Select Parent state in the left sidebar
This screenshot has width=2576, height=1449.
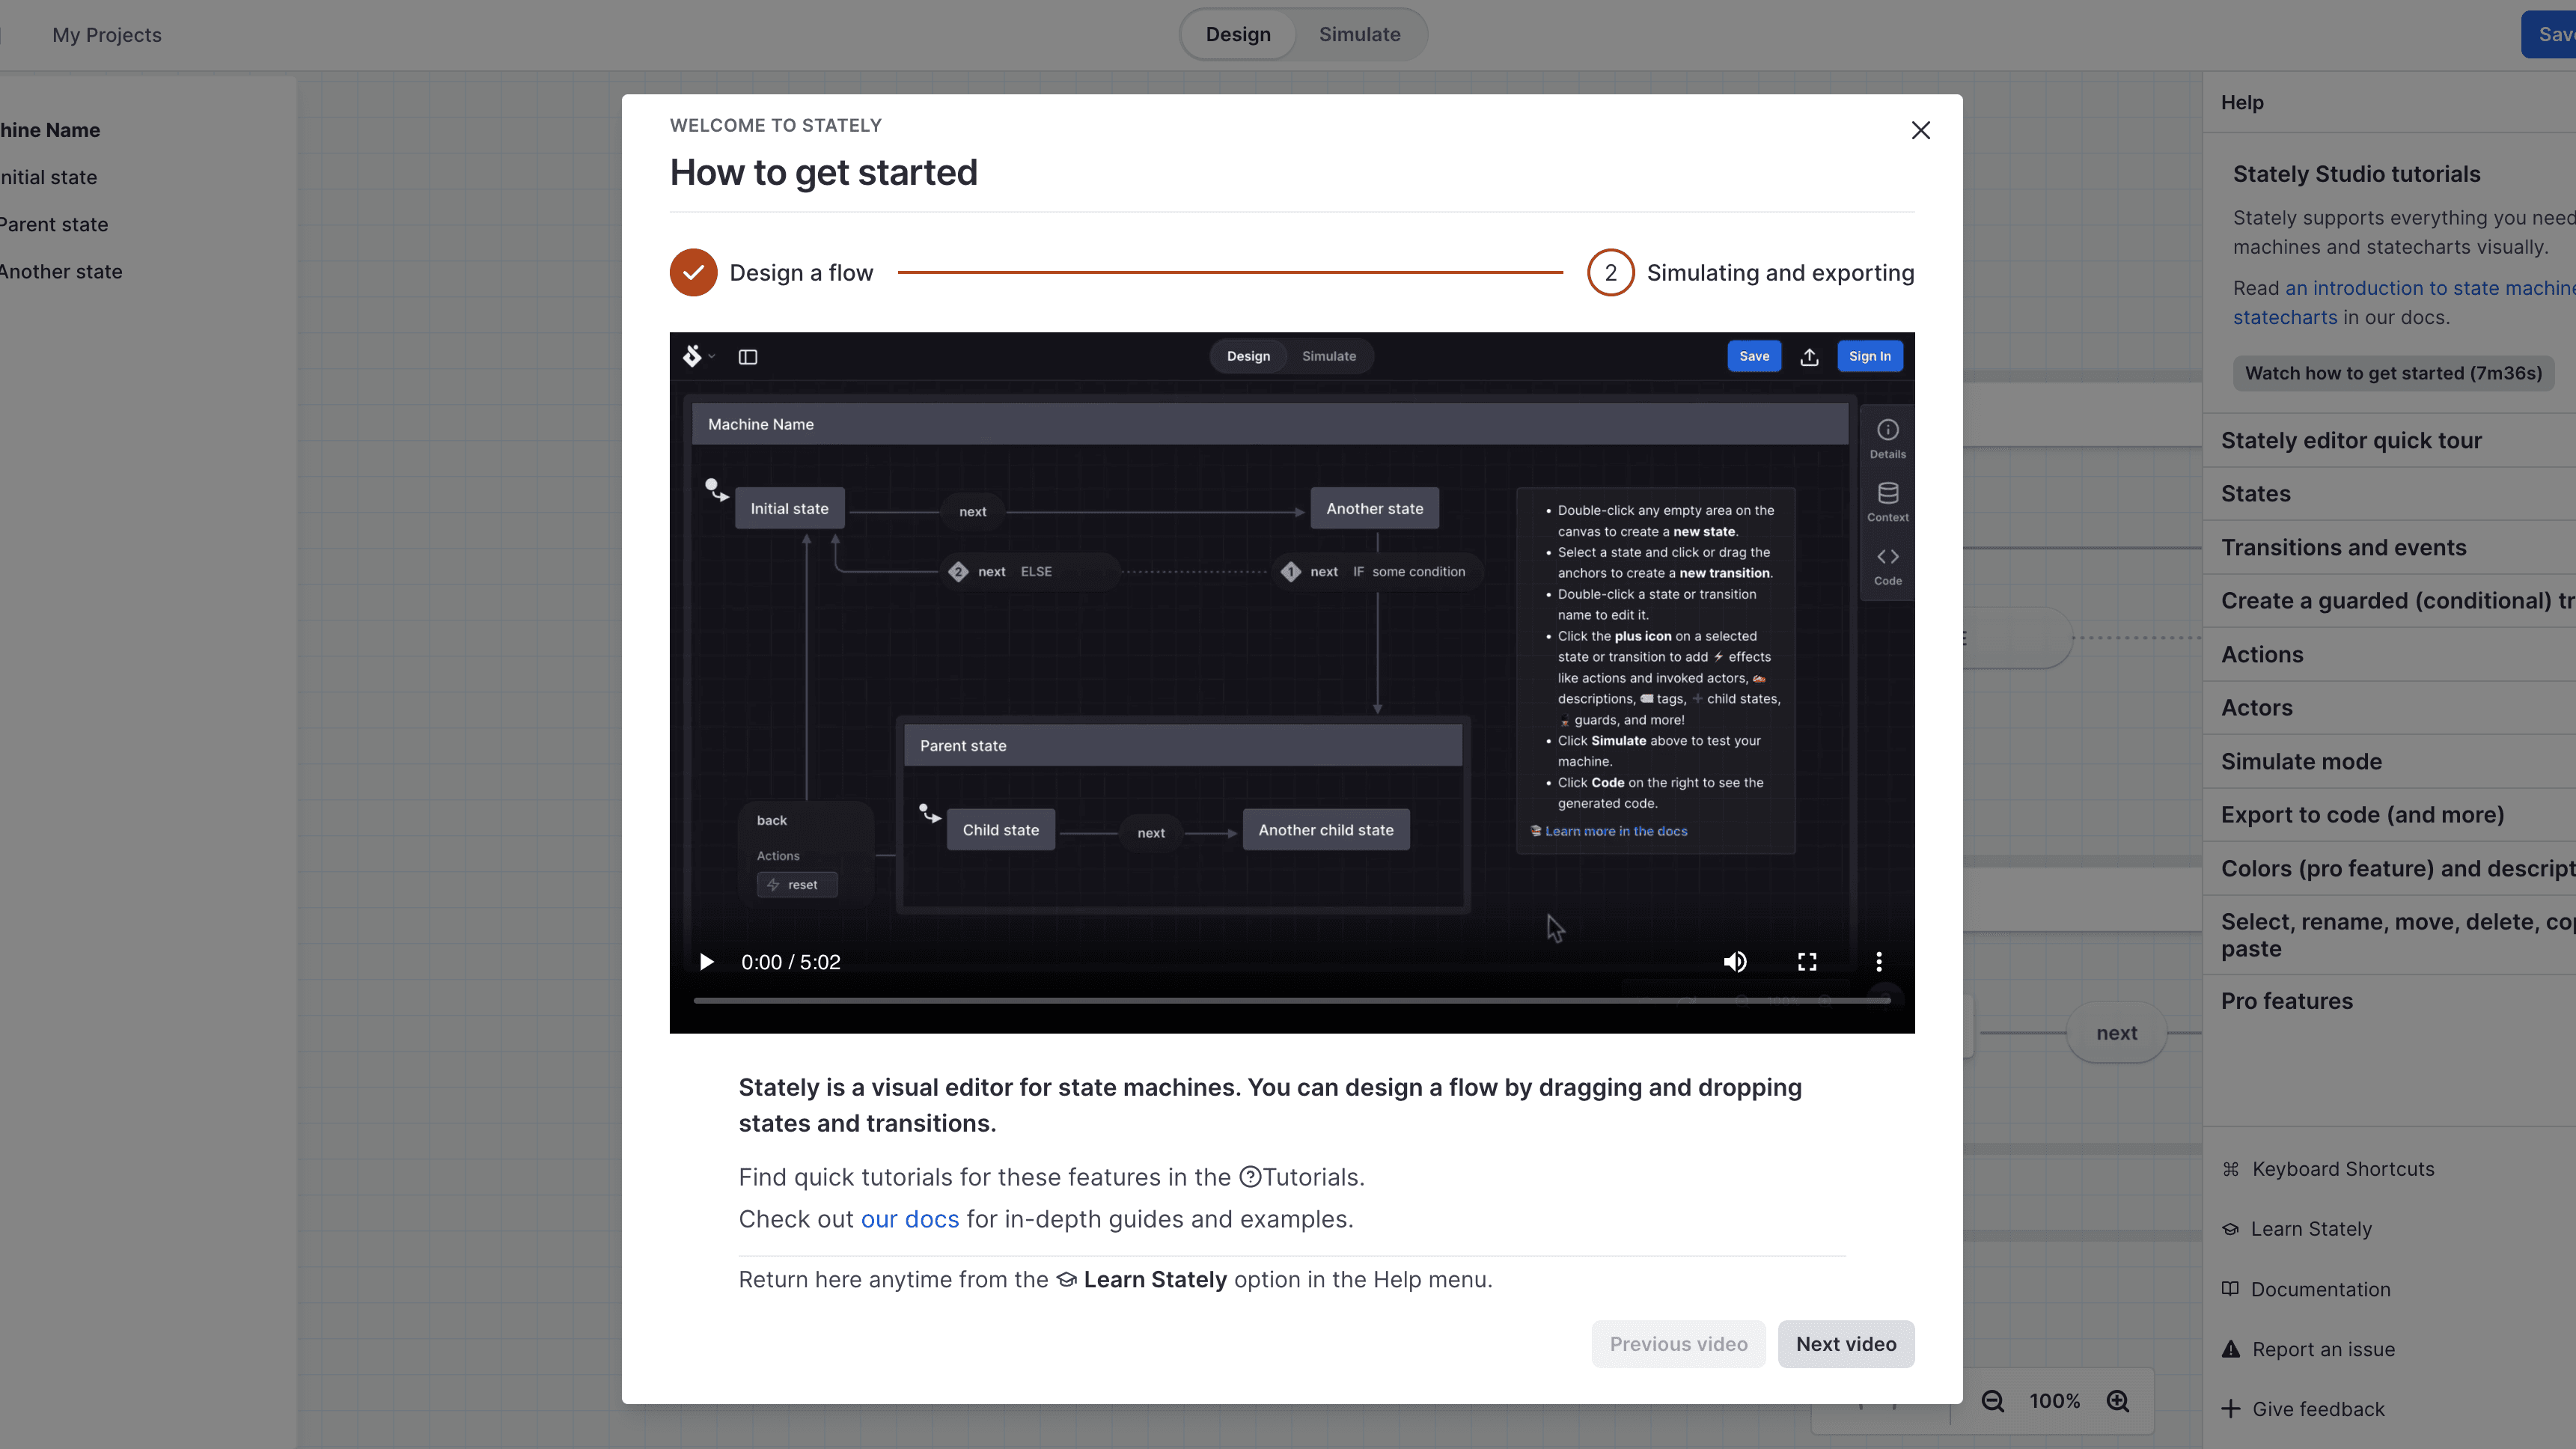(53, 224)
